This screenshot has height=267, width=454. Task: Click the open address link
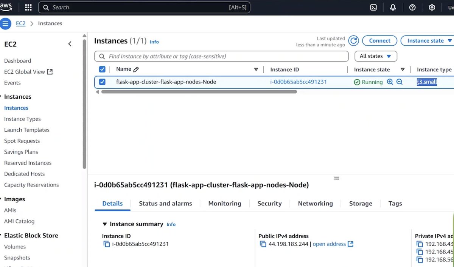[x=329, y=244]
